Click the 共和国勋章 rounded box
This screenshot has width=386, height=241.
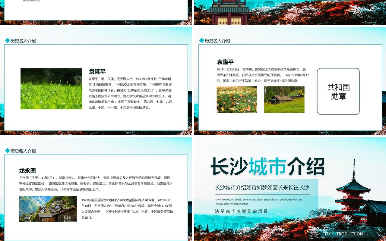point(338,91)
